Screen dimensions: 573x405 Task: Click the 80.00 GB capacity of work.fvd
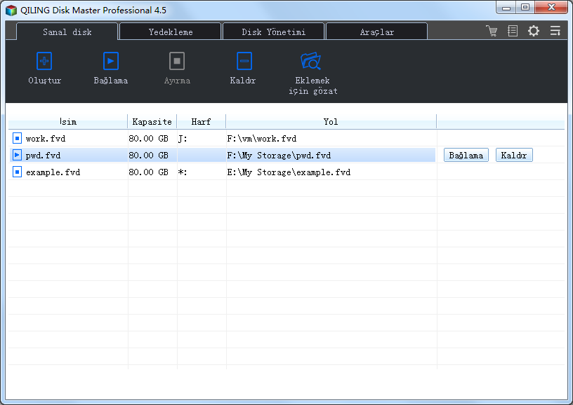[148, 139]
